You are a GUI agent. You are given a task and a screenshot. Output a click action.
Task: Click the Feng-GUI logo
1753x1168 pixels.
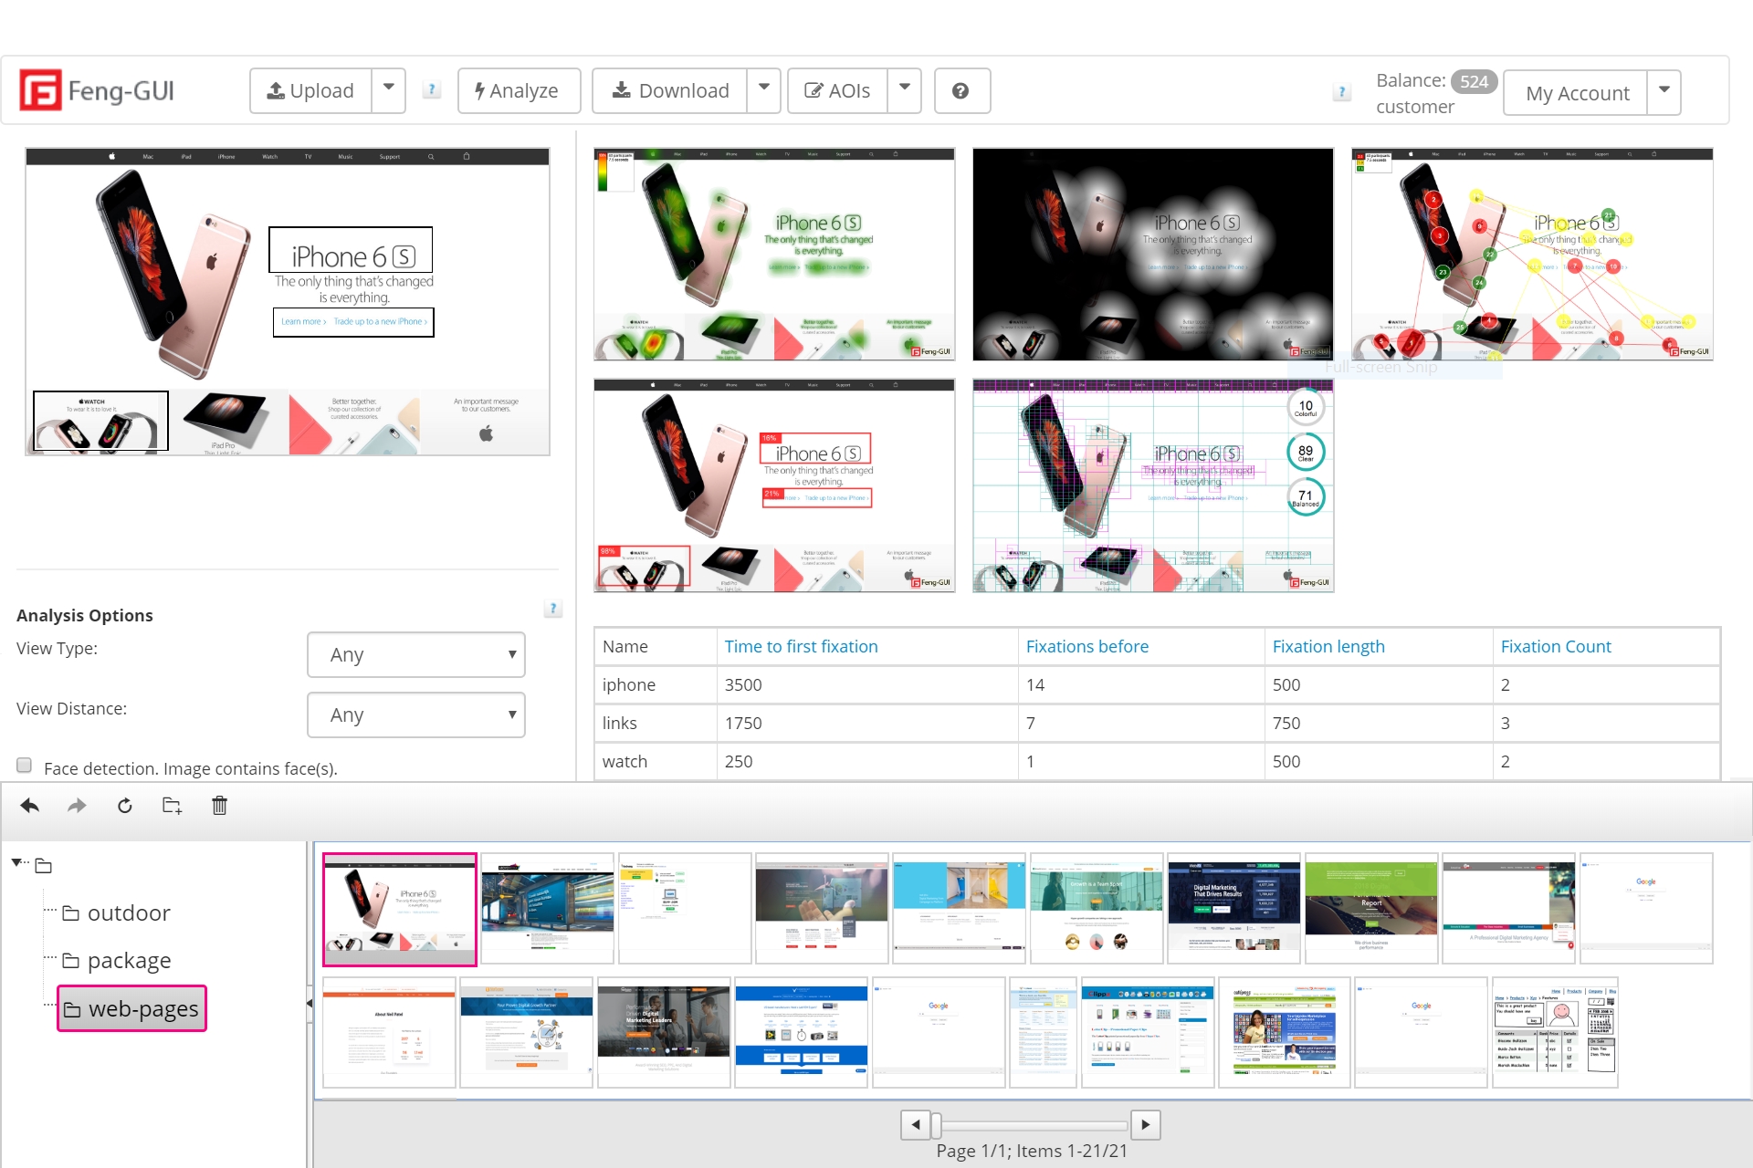pos(98,90)
